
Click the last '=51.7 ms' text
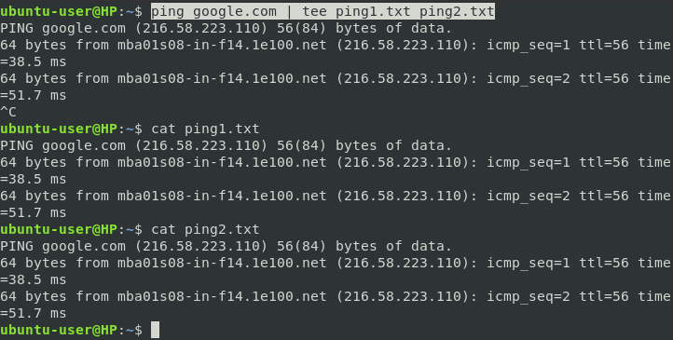pos(34,313)
